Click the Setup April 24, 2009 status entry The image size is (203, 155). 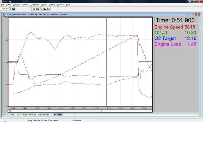pos(38,121)
